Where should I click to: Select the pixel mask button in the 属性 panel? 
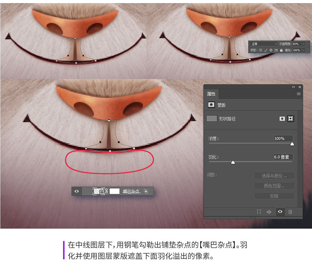click(282, 119)
